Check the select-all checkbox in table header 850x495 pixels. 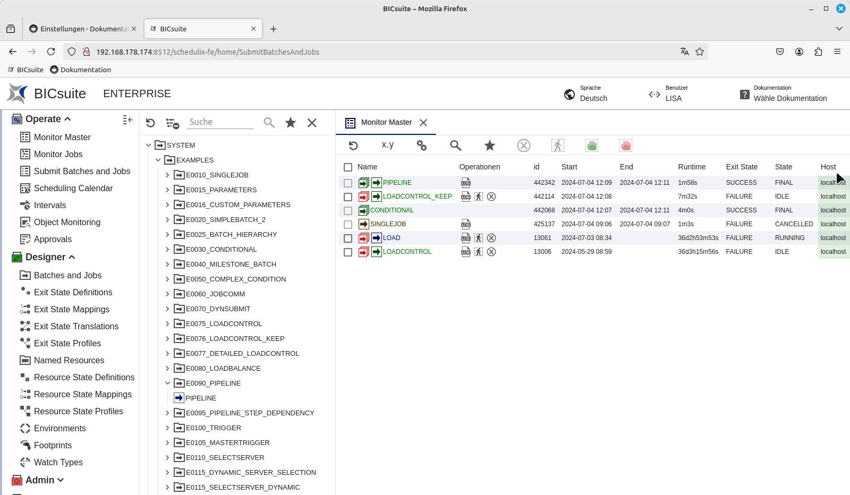click(x=348, y=167)
